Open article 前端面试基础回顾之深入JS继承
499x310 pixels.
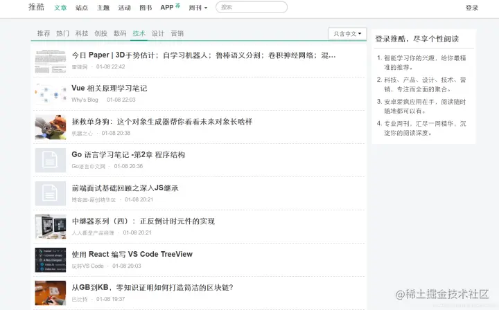point(125,188)
